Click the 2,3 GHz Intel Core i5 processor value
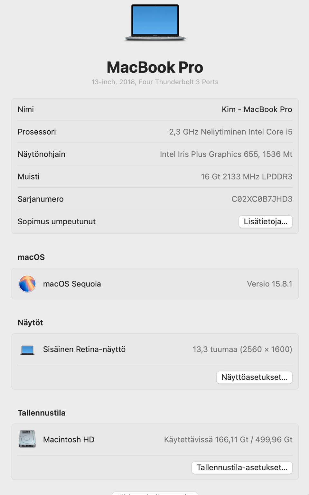Screen dimensions: 309x495 click(231, 132)
